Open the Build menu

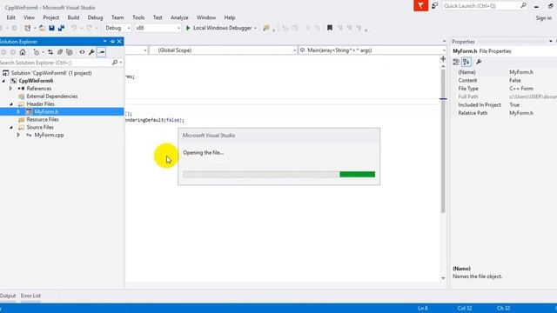click(x=73, y=17)
